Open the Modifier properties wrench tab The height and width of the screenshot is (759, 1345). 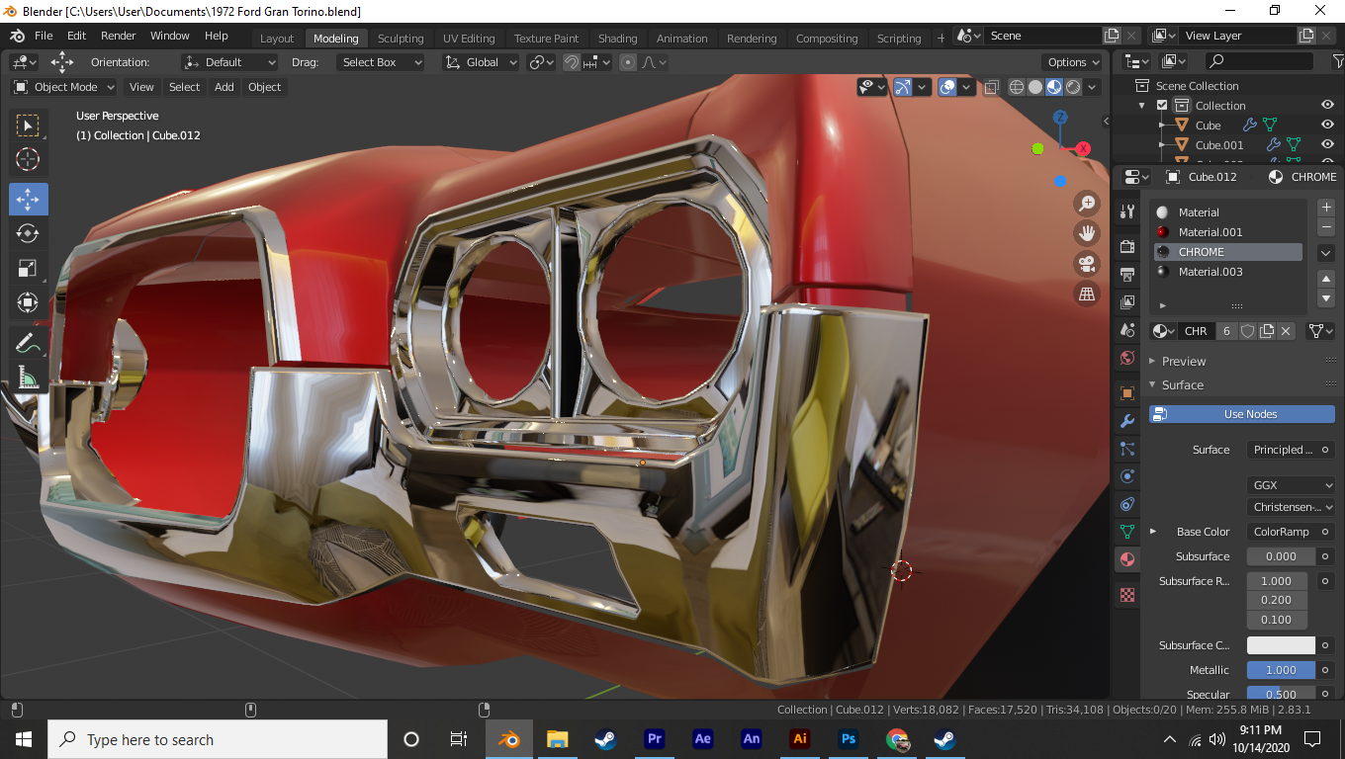pyautogui.click(x=1126, y=421)
